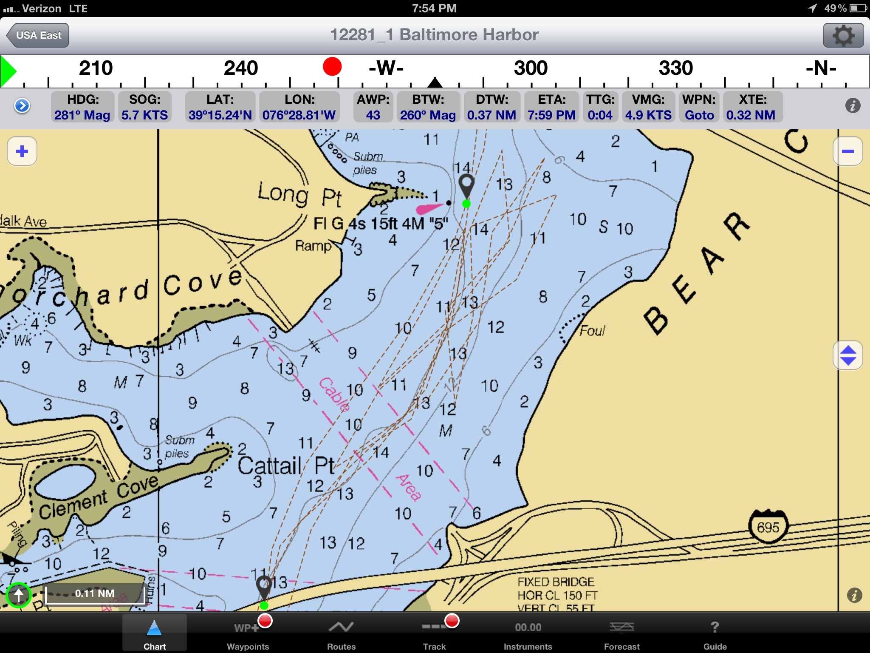Tap the WPN Goto data field
Image resolution: width=870 pixels, height=653 pixels.
[x=699, y=107]
